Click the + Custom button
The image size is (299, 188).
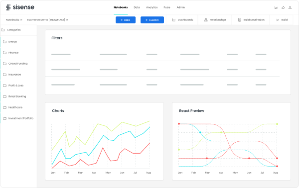click(x=152, y=20)
